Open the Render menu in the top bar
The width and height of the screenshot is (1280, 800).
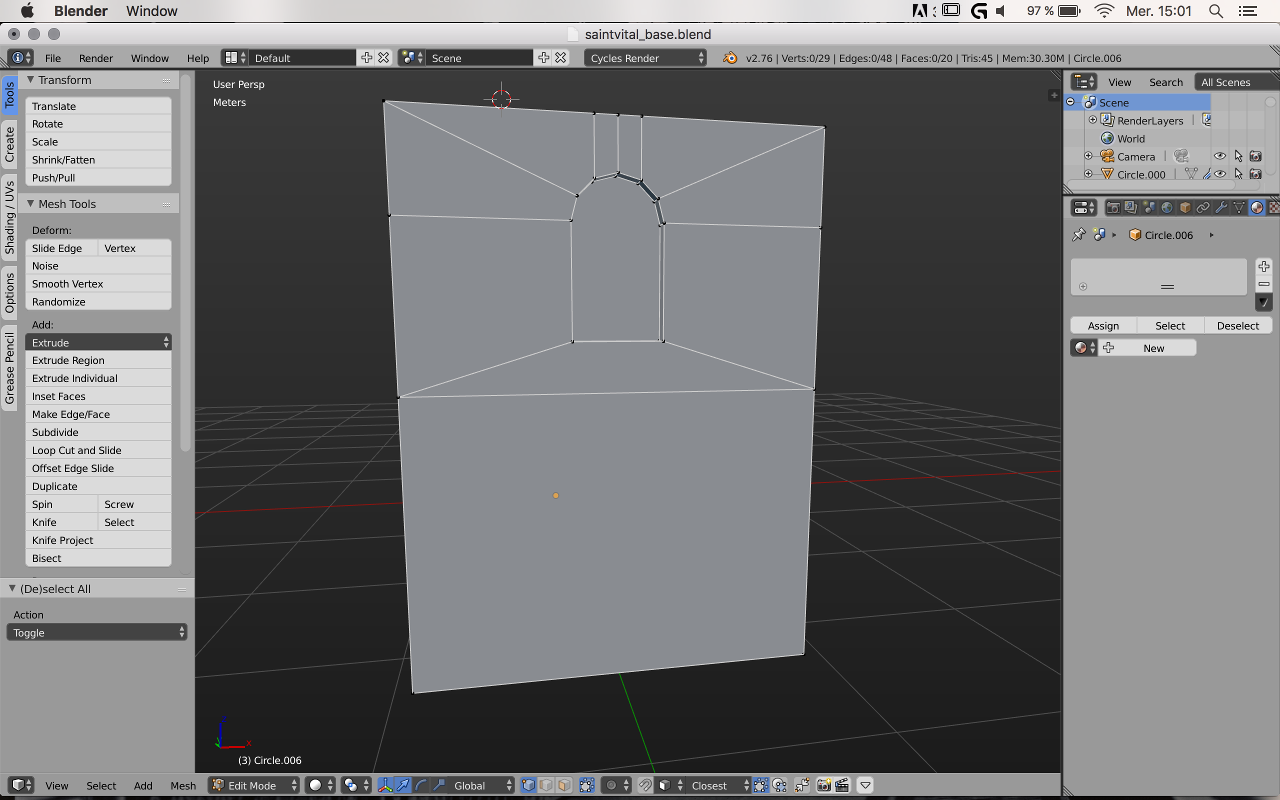tap(95, 57)
